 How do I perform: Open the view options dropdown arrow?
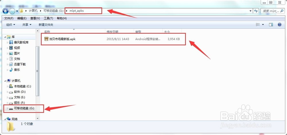point(263,25)
